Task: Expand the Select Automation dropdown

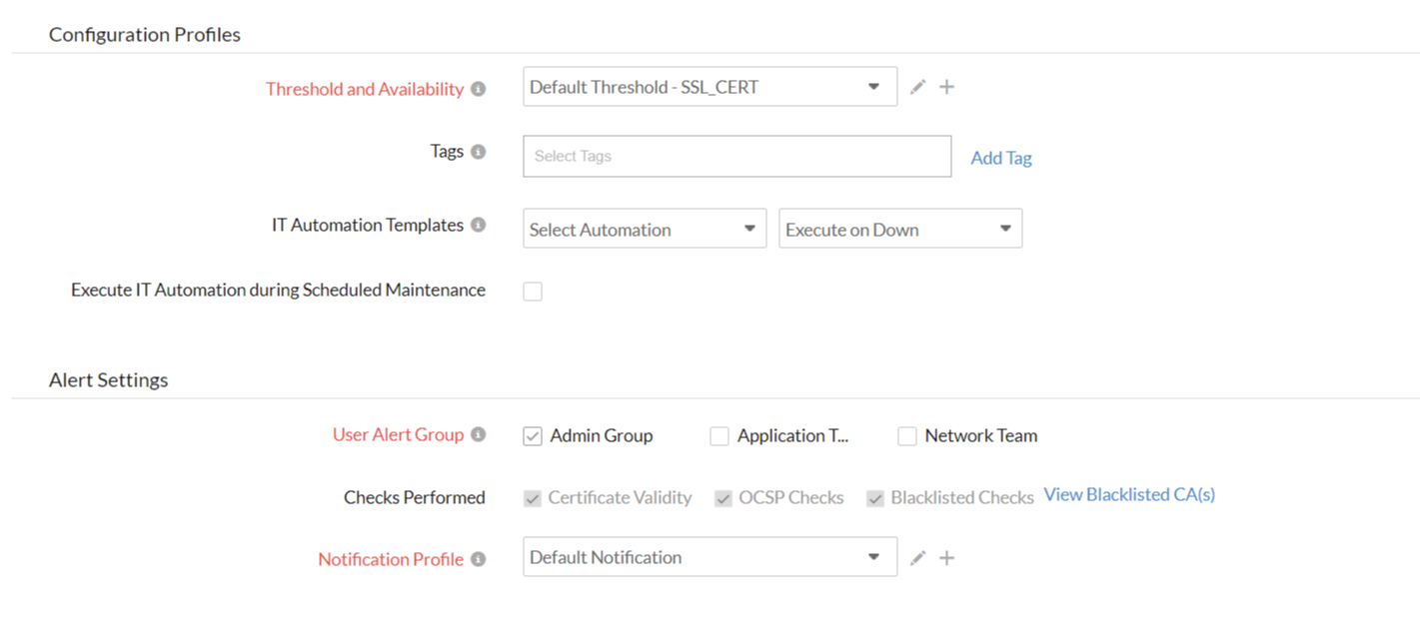Action: tap(644, 229)
